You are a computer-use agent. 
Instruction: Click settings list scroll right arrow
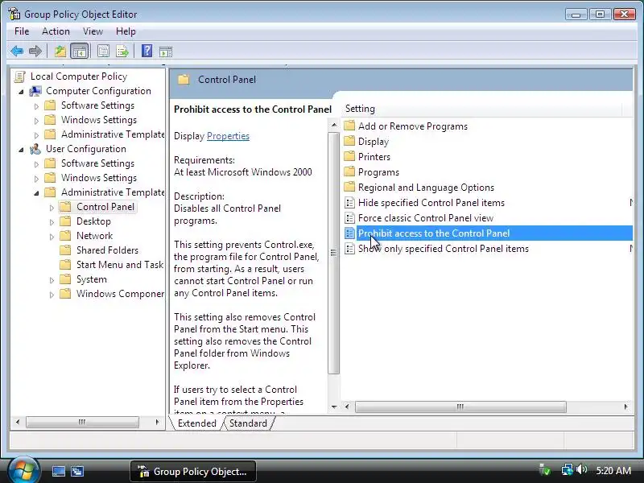pyautogui.click(x=626, y=407)
